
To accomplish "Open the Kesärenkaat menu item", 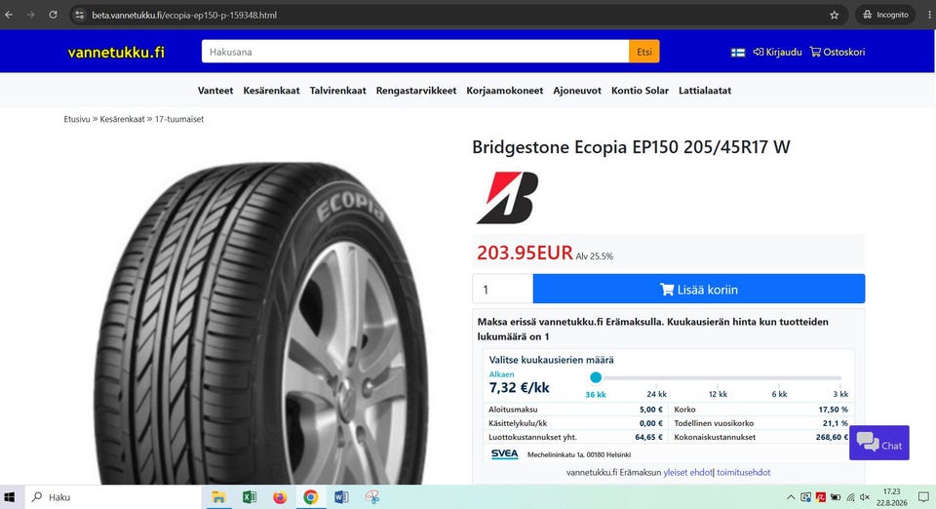I will [x=271, y=91].
